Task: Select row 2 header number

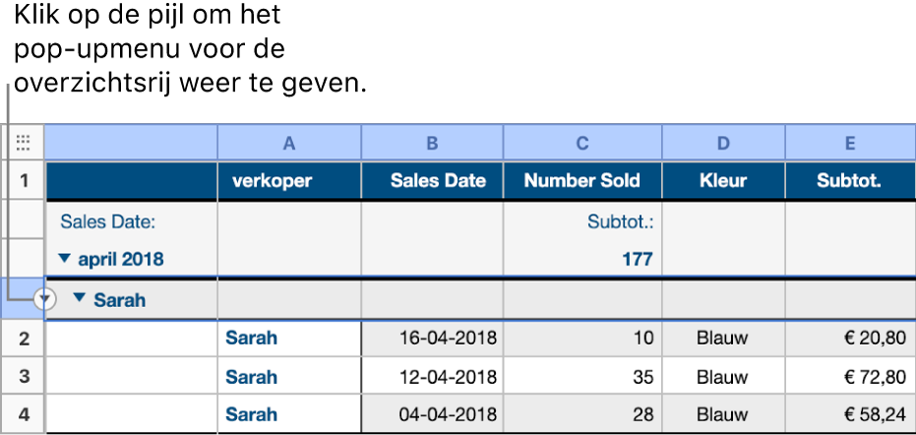Action: coord(24,339)
